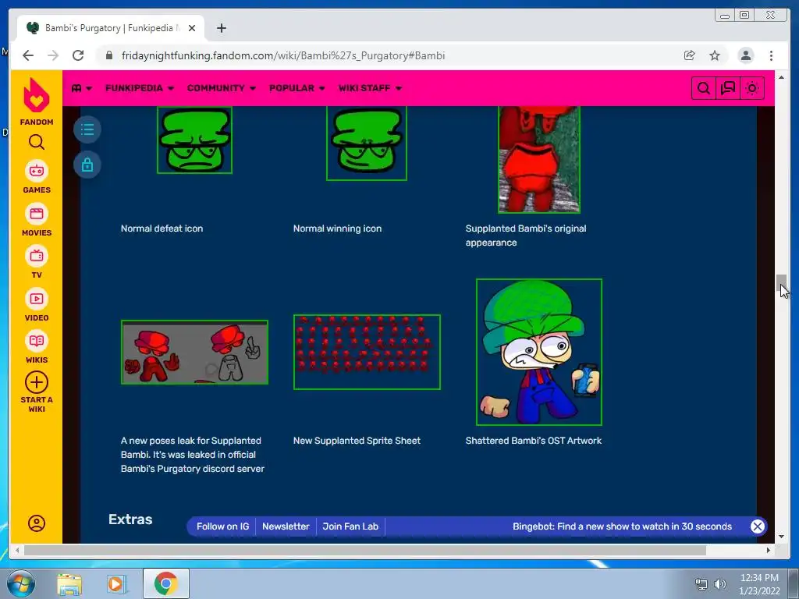Screen dimensions: 799x599
Task: Click Follow on IG link
Action: [x=222, y=526]
